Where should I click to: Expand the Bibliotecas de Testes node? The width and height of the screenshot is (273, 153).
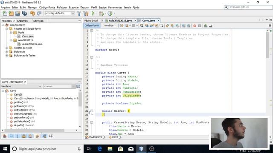pyautogui.click(x=7, y=56)
